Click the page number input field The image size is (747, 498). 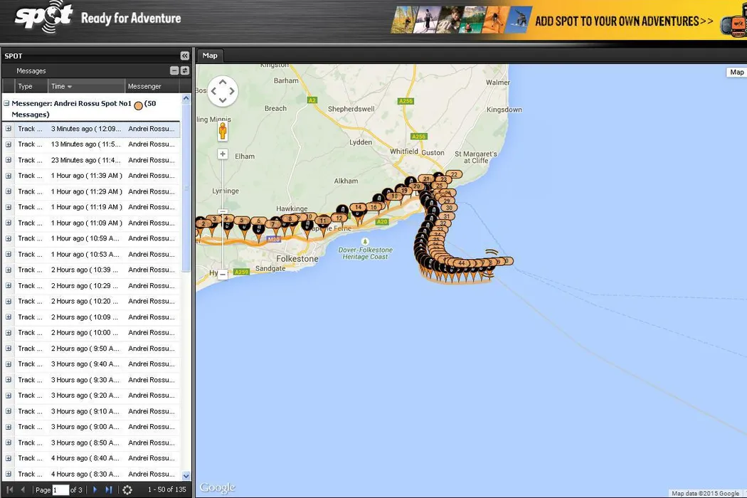pos(60,489)
